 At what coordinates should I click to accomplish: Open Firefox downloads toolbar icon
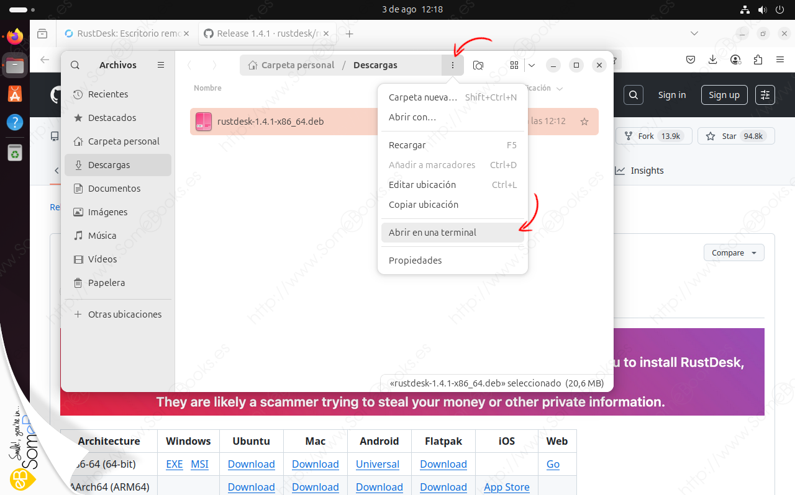[713, 60]
